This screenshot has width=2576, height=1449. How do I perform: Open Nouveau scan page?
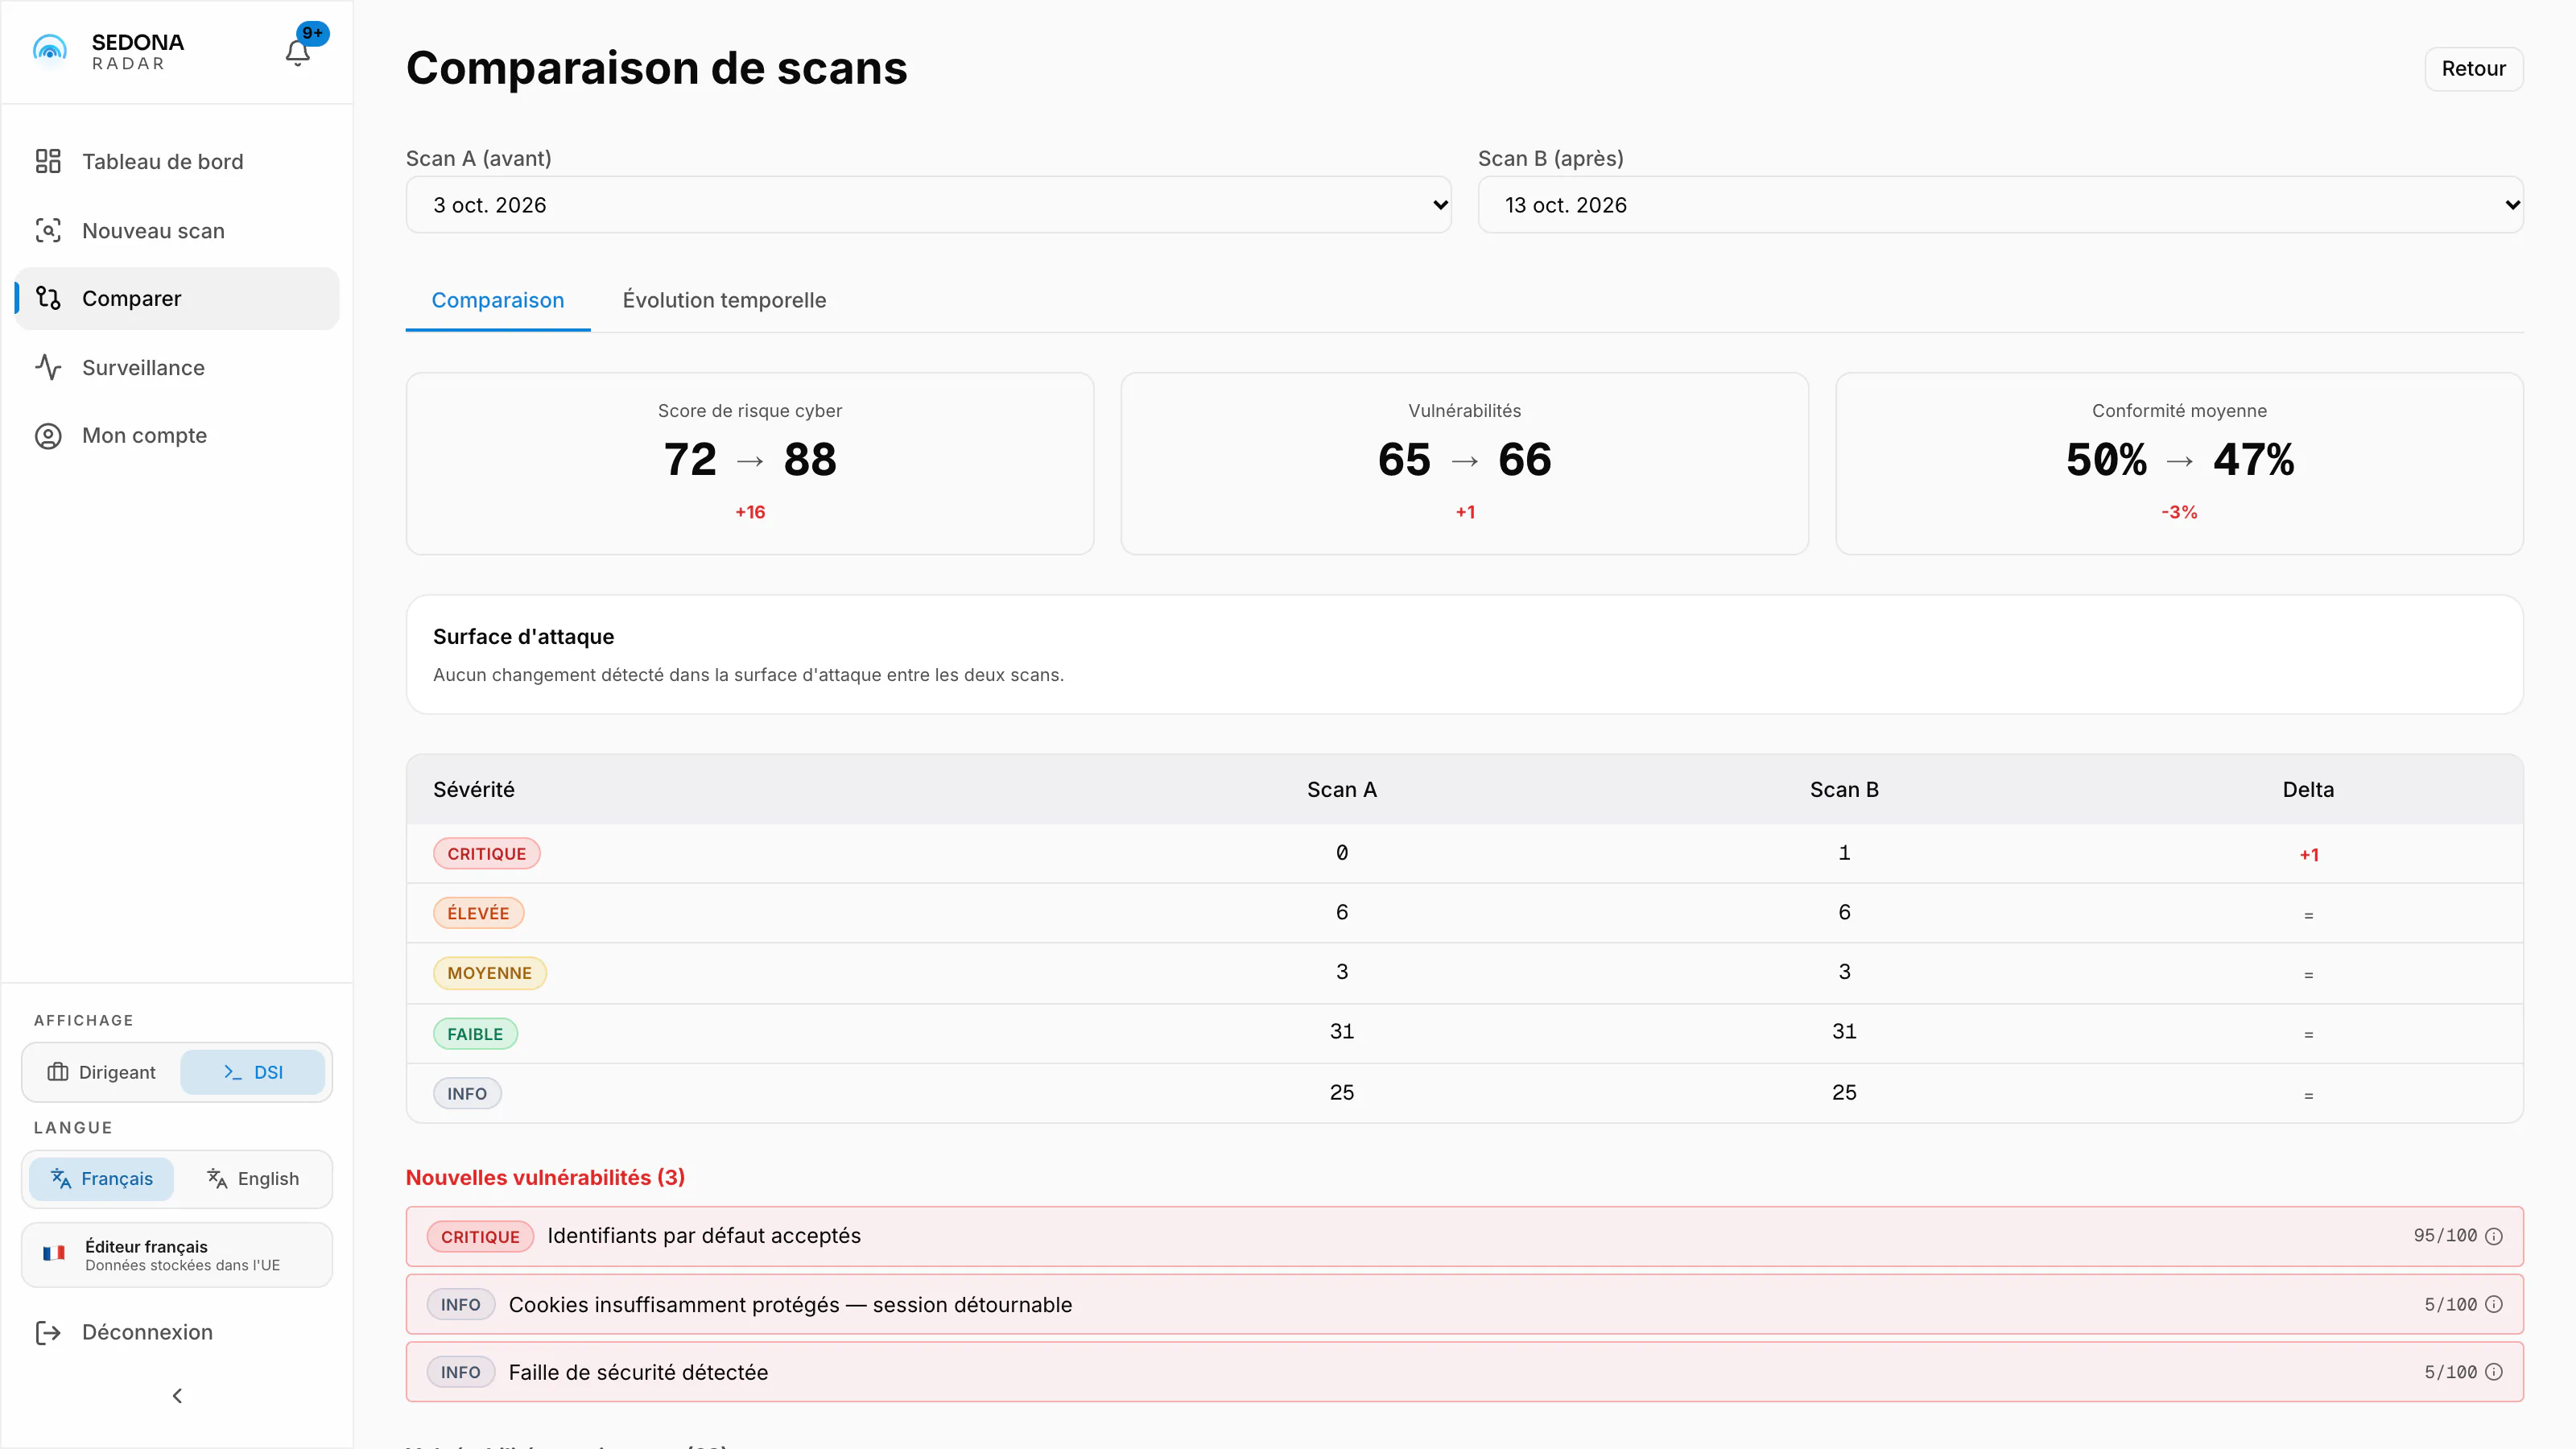click(x=177, y=231)
